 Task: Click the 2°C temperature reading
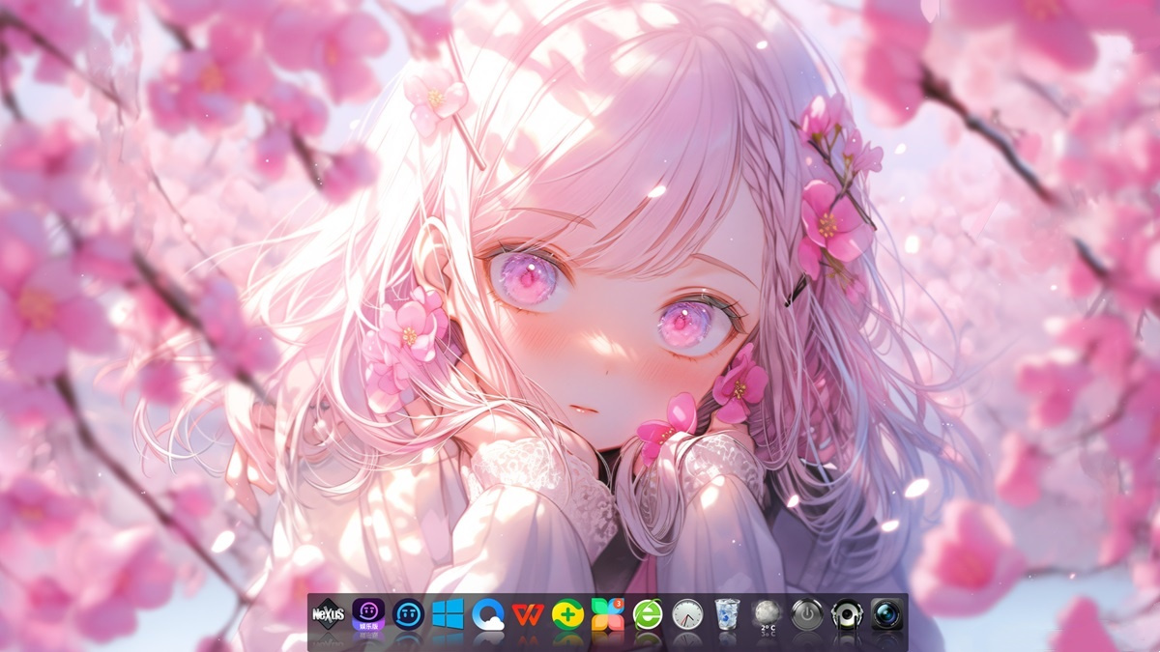768,629
